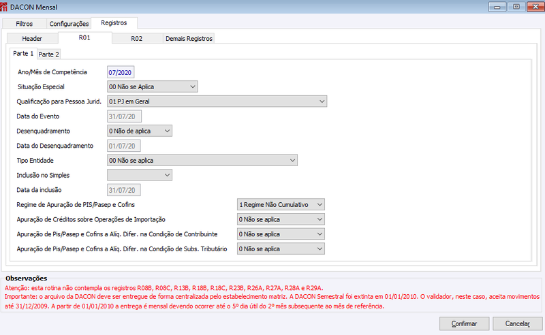Select the Parte 1 tab

point(23,54)
